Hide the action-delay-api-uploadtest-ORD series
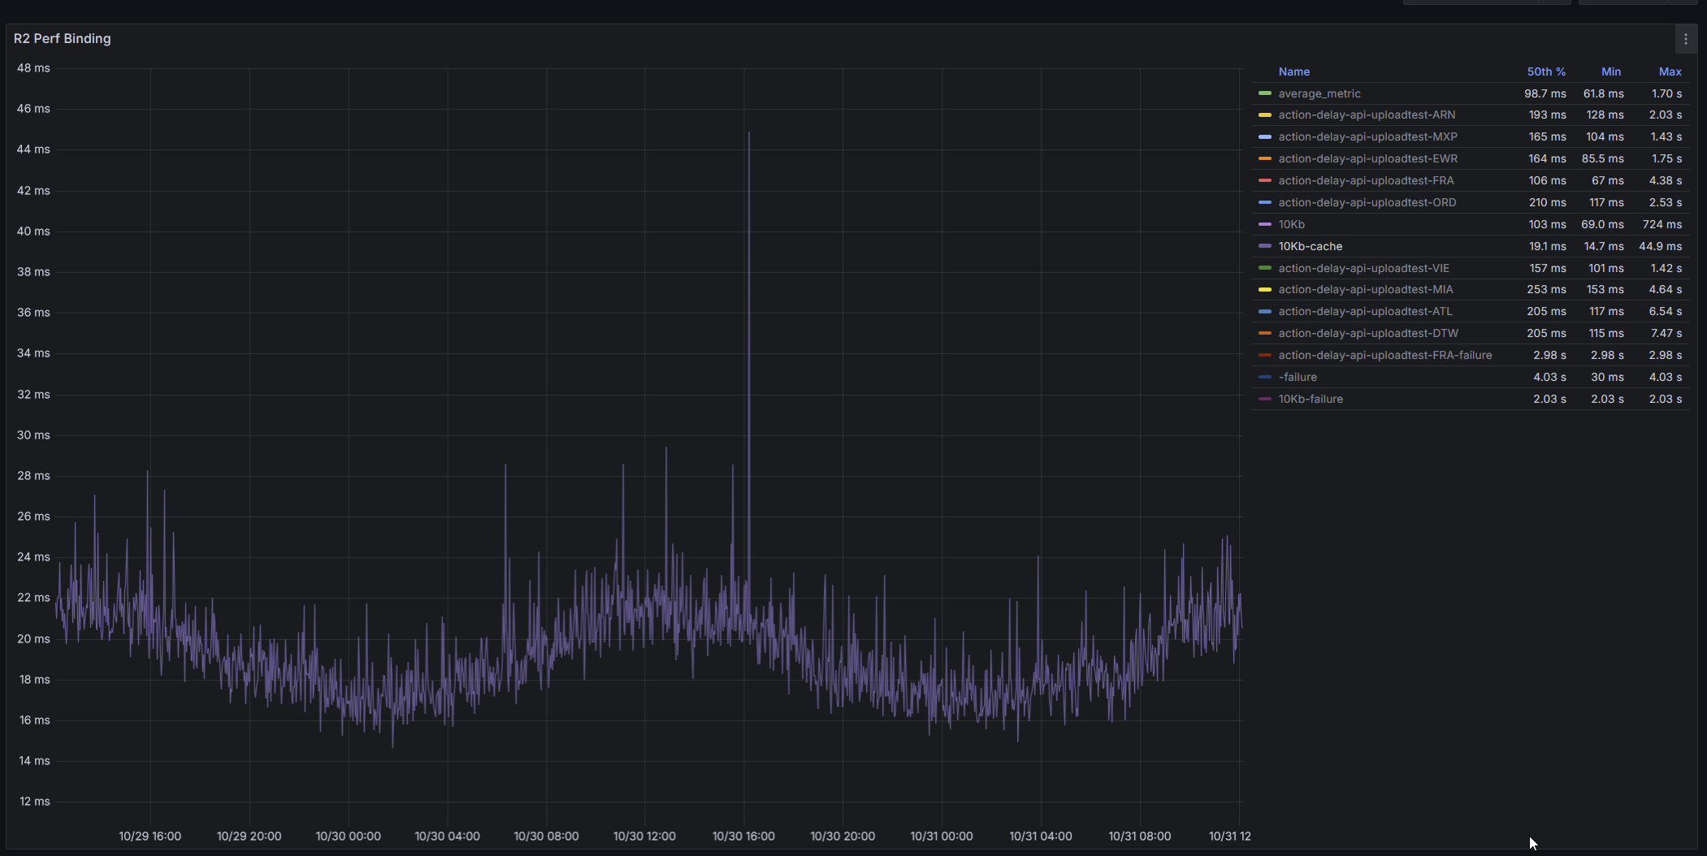The image size is (1707, 856). (x=1367, y=202)
